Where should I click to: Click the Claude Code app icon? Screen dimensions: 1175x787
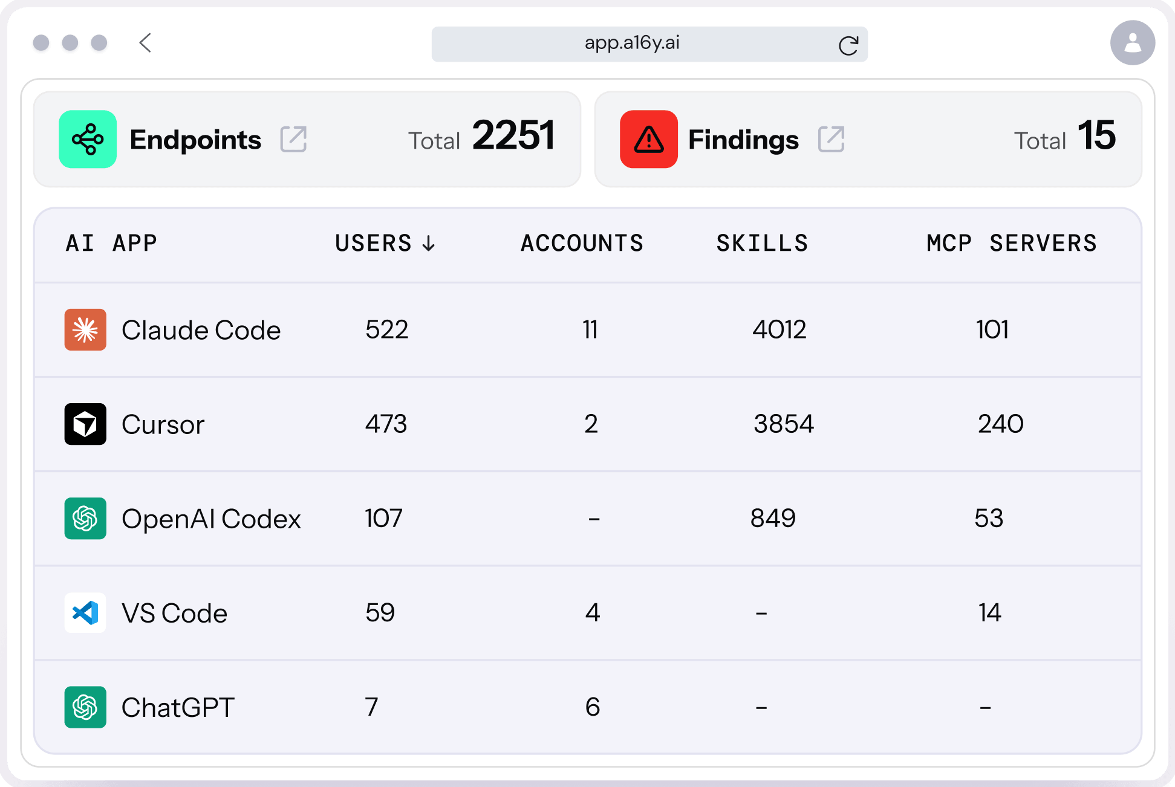point(85,330)
